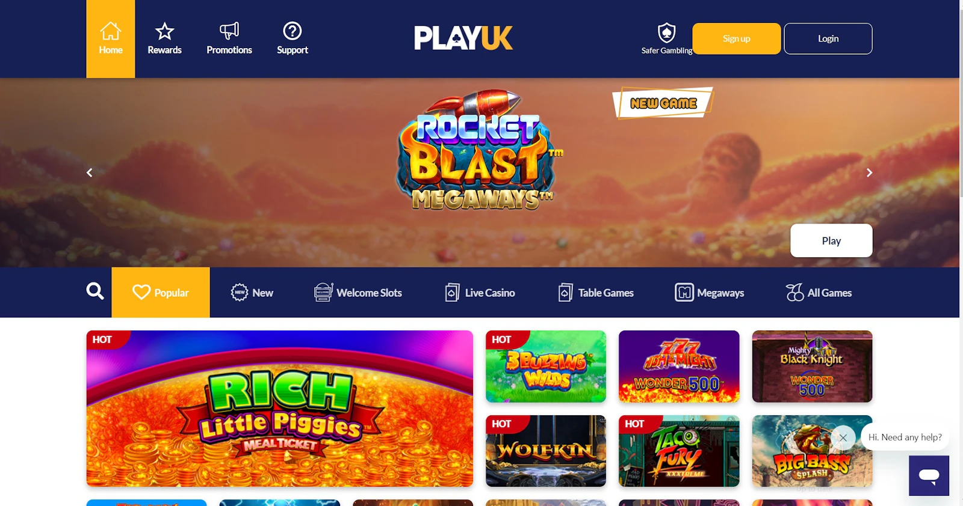
Task: Play Rocket Blast Megaways from banner
Action: tap(831, 240)
